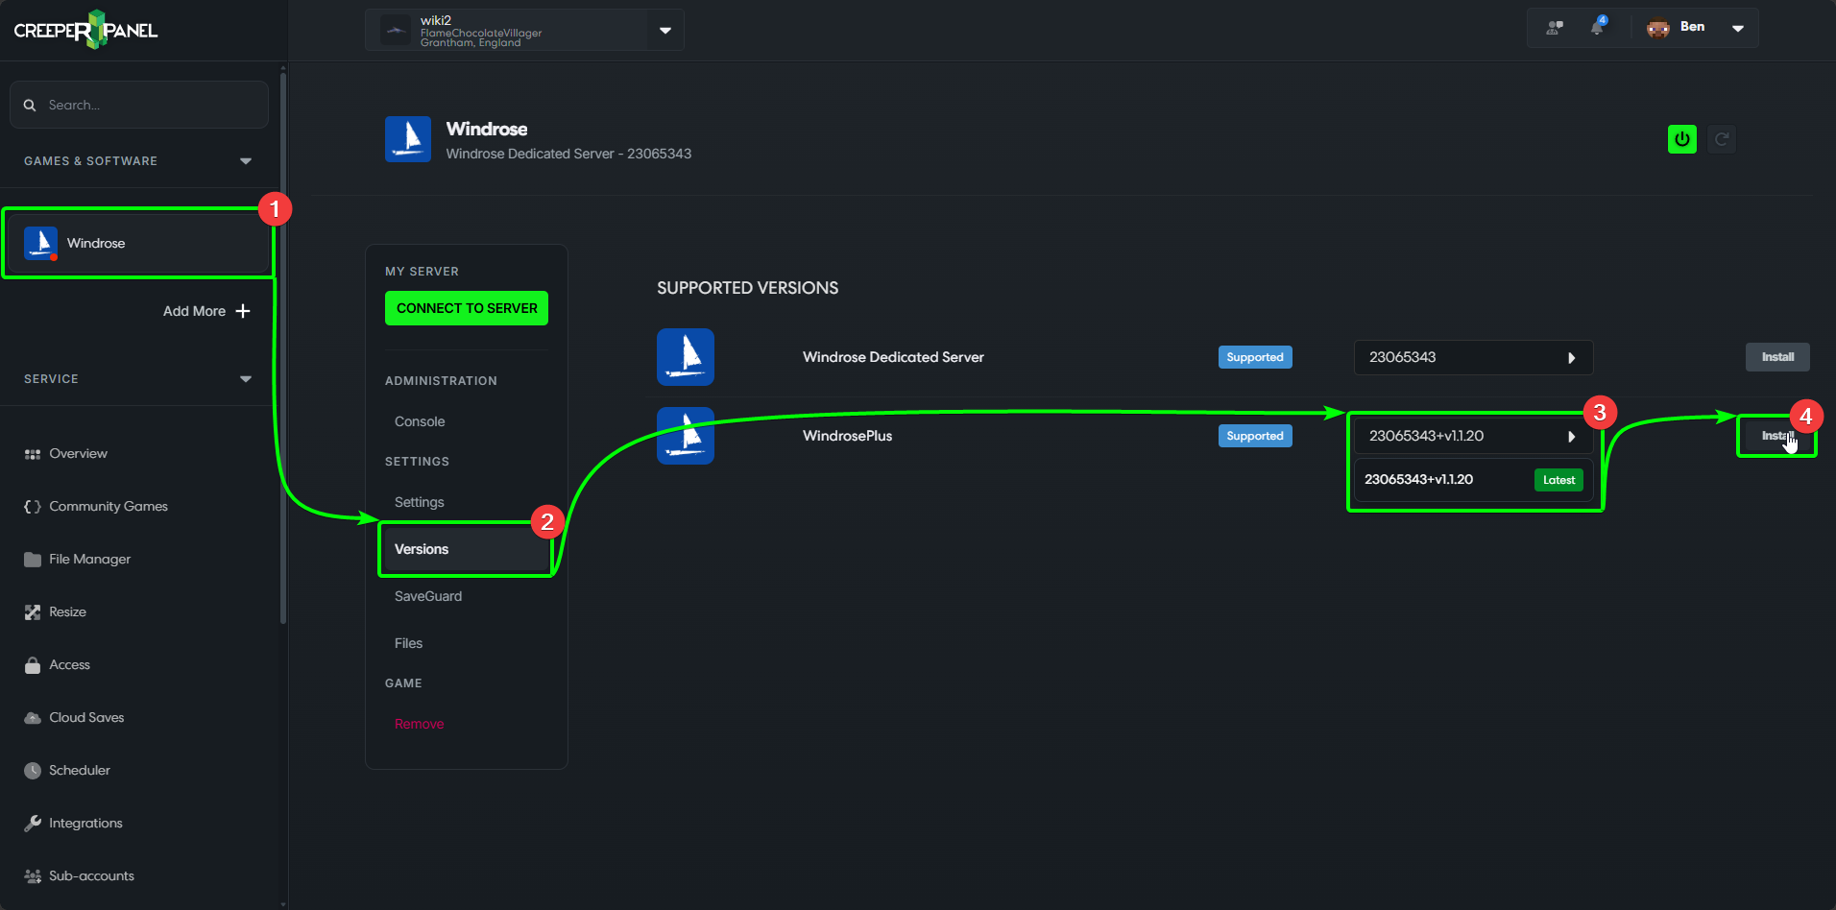Click the Sub-accounts people icon
The height and width of the screenshot is (910, 1836).
point(33,876)
